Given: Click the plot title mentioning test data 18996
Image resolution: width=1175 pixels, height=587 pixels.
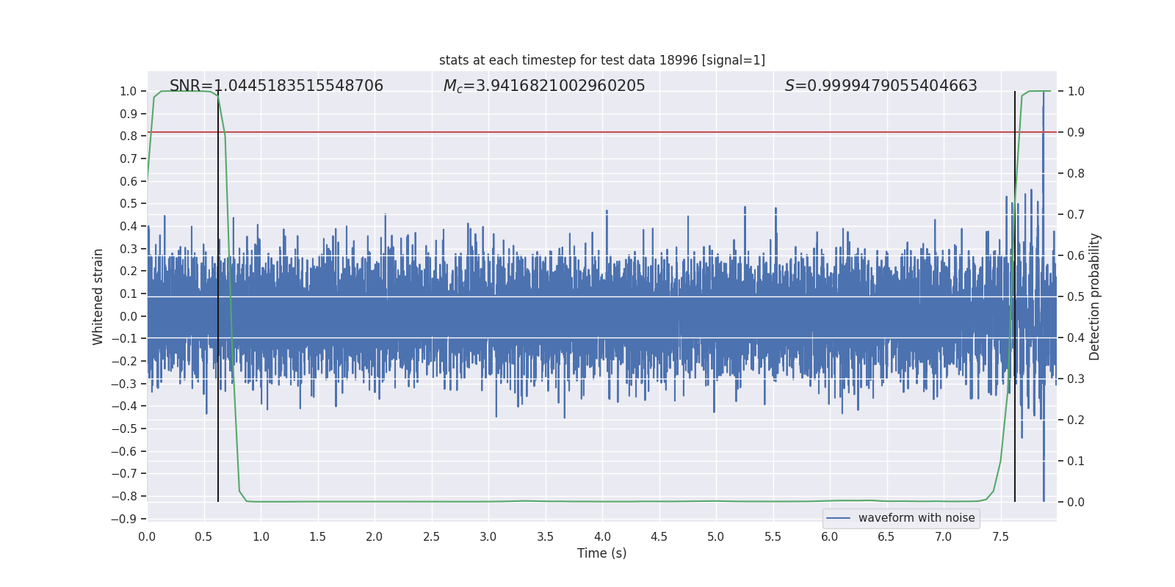Looking at the screenshot, I should (601, 60).
